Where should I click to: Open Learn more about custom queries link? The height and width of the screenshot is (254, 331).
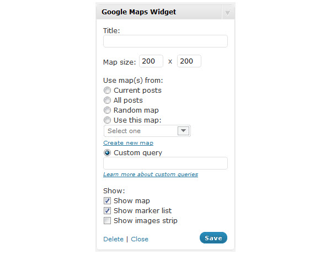(151, 174)
